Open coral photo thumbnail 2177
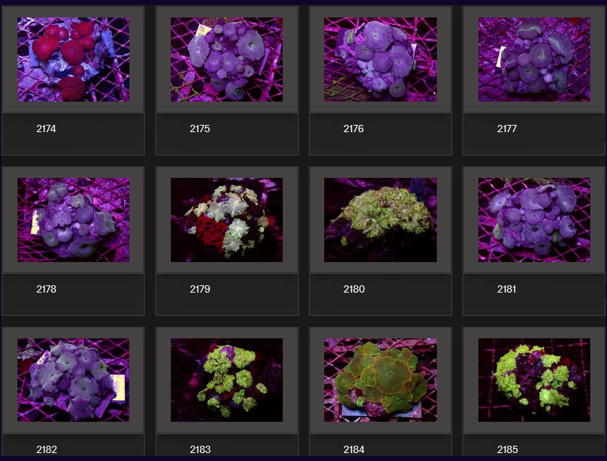Viewport: 607px width, 461px height. pyautogui.click(x=534, y=60)
